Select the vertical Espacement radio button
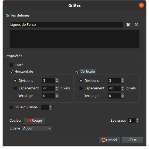 [81, 88]
